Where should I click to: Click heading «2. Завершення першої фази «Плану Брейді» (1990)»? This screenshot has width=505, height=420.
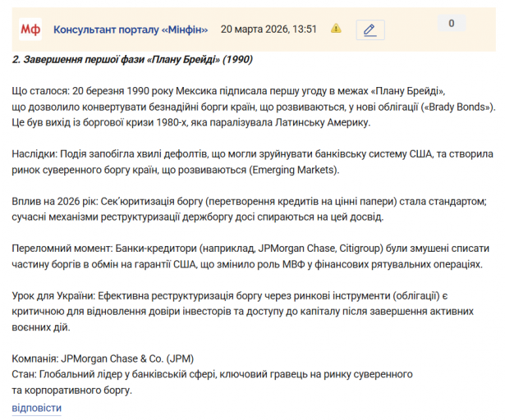(x=132, y=60)
